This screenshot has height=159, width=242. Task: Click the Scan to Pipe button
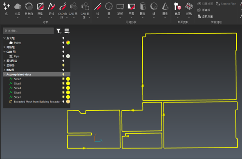226,4
